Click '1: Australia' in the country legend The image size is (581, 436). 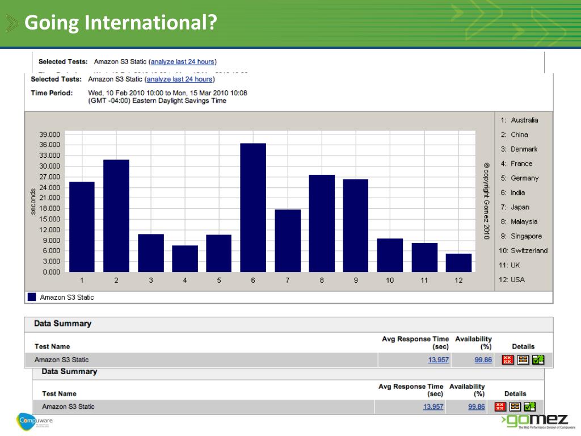(x=519, y=120)
